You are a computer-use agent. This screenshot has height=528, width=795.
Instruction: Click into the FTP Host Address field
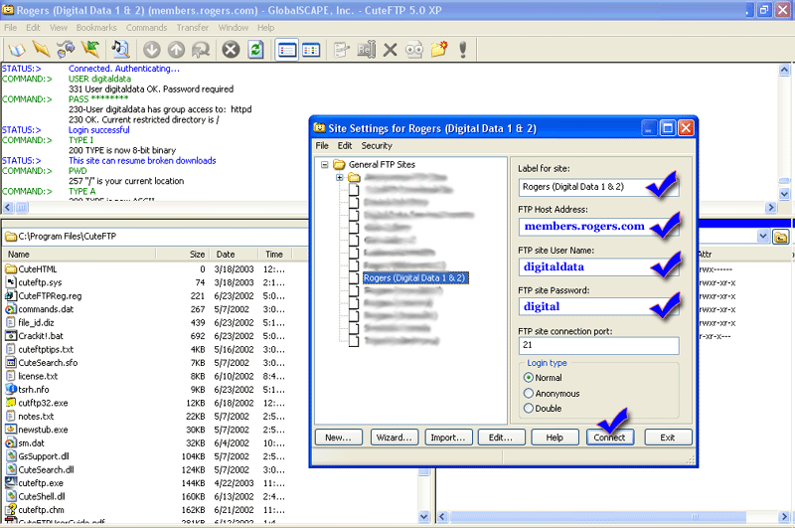(598, 226)
